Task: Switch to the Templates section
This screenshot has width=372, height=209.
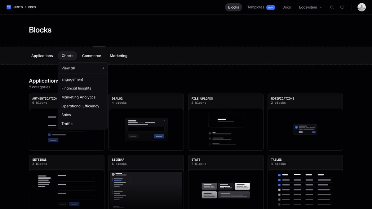Action: (x=255, y=7)
